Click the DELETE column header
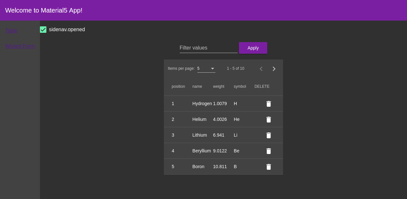This screenshot has height=199, width=407. pos(262,86)
